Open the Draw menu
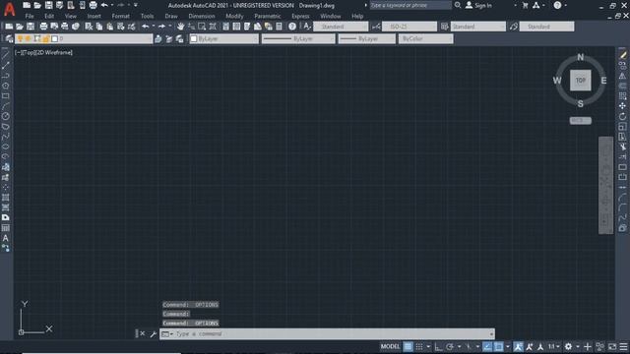This screenshot has height=354, width=630. pyautogui.click(x=171, y=16)
